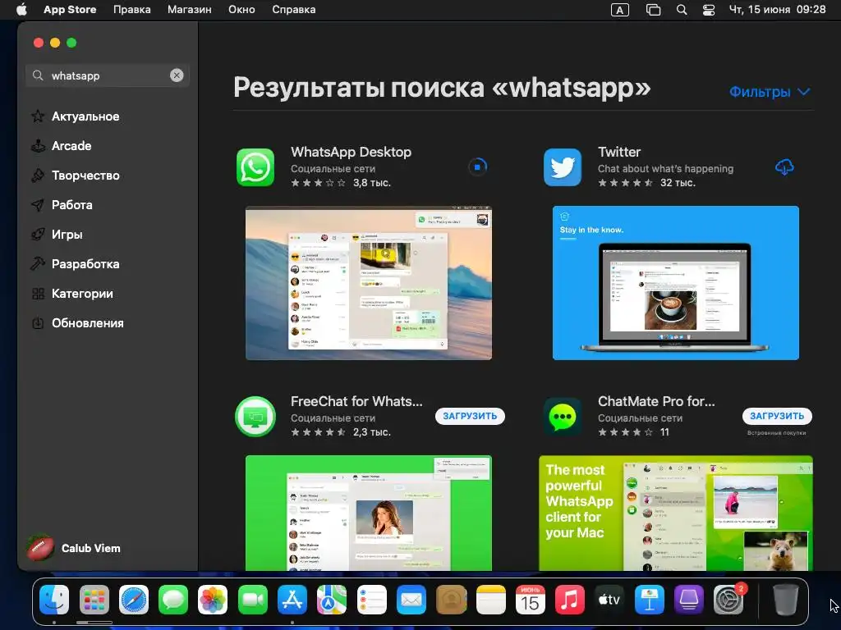
Task: Open Apple TV from the Dock
Action: tap(609, 600)
